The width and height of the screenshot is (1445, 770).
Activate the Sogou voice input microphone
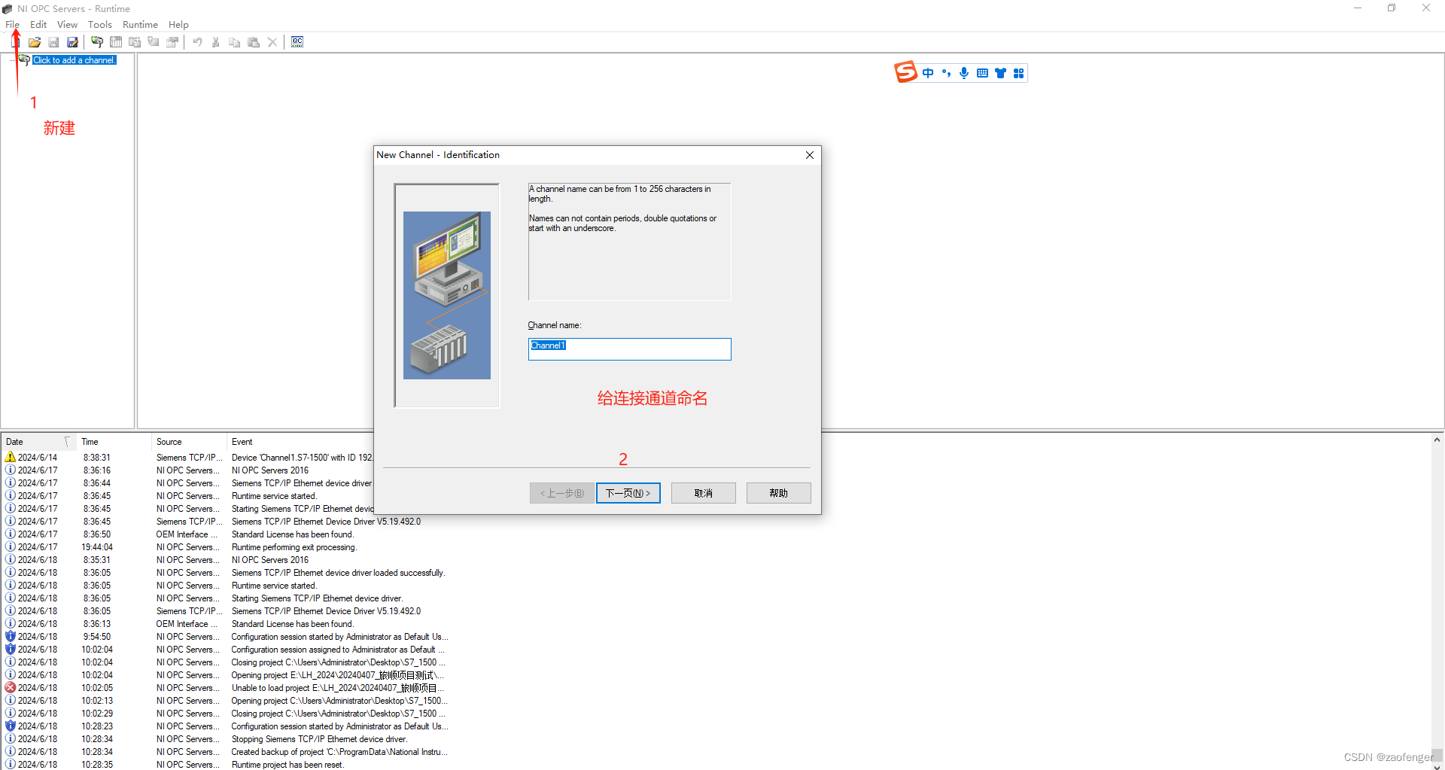(x=964, y=72)
